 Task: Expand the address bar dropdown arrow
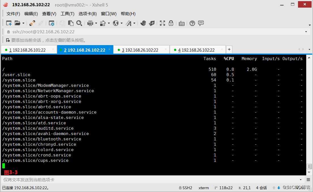pyautogui.click(x=306, y=32)
